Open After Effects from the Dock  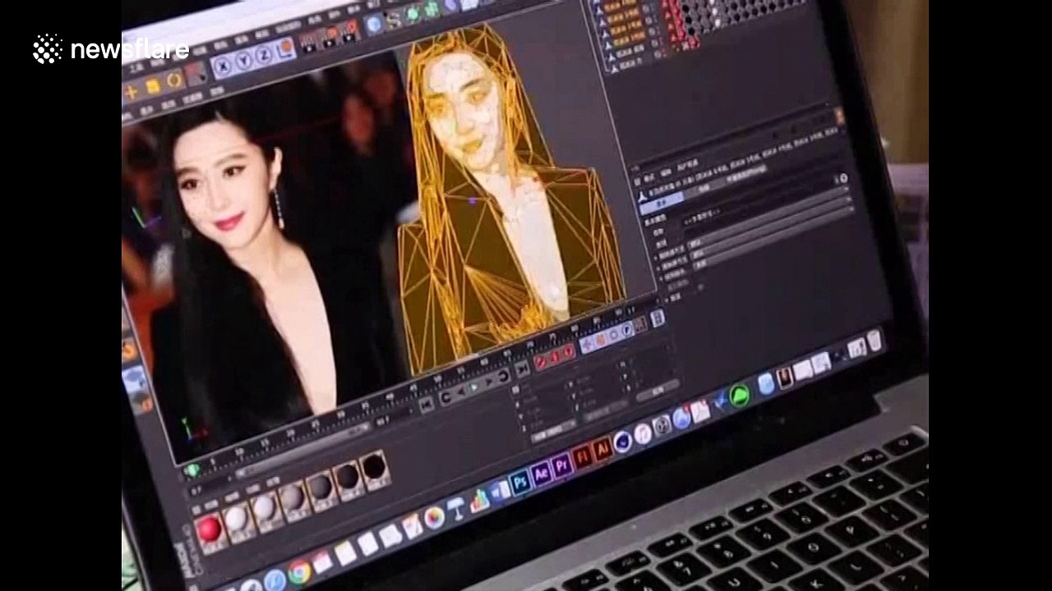541,474
